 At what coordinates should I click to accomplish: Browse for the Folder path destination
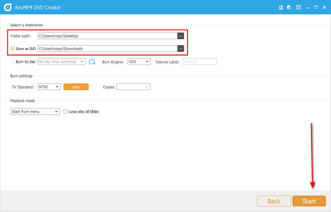tap(180, 36)
